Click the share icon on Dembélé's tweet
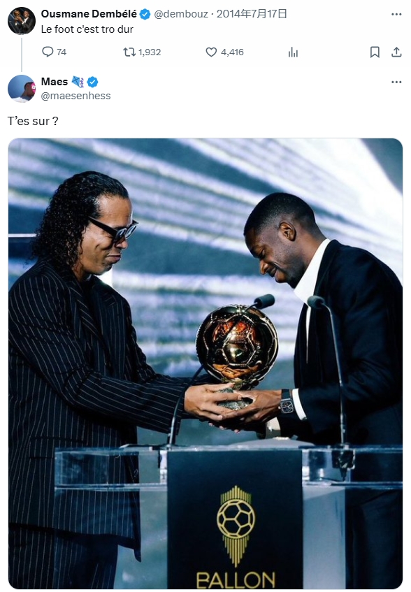411x592 pixels. (396, 52)
